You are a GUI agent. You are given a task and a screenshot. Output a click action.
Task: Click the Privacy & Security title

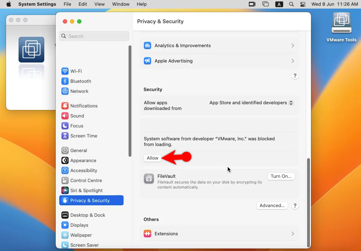pos(160,21)
